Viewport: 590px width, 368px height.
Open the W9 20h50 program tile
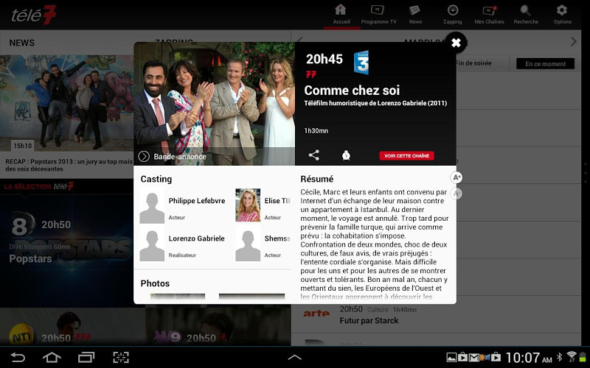(x=218, y=326)
